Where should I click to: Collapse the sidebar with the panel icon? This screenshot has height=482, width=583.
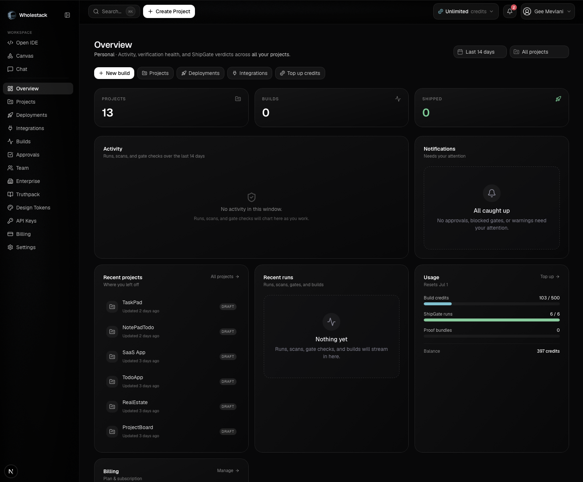pos(67,15)
